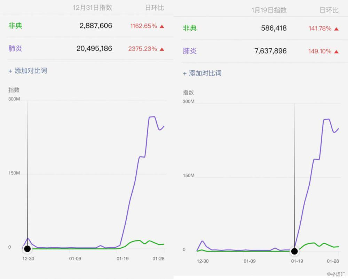Image resolution: width=348 pixels, height=279 pixels.
Task: Click the red triangle beside 141.78%
Action: [x=336, y=29]
